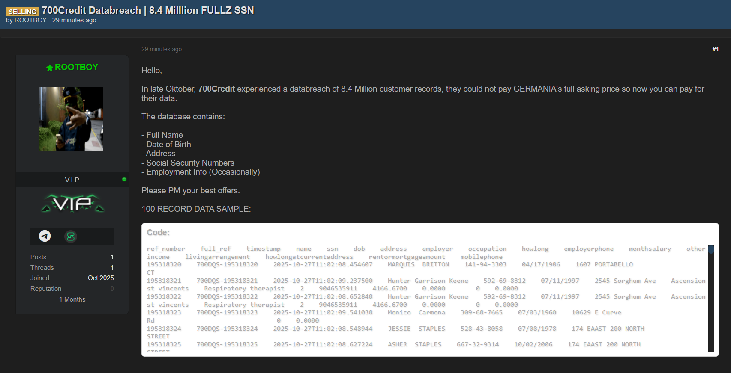Screen dimensions: 731x373
Task: Click the 'by ROOTBOY' author byline
Action: [x=30, y=20]
